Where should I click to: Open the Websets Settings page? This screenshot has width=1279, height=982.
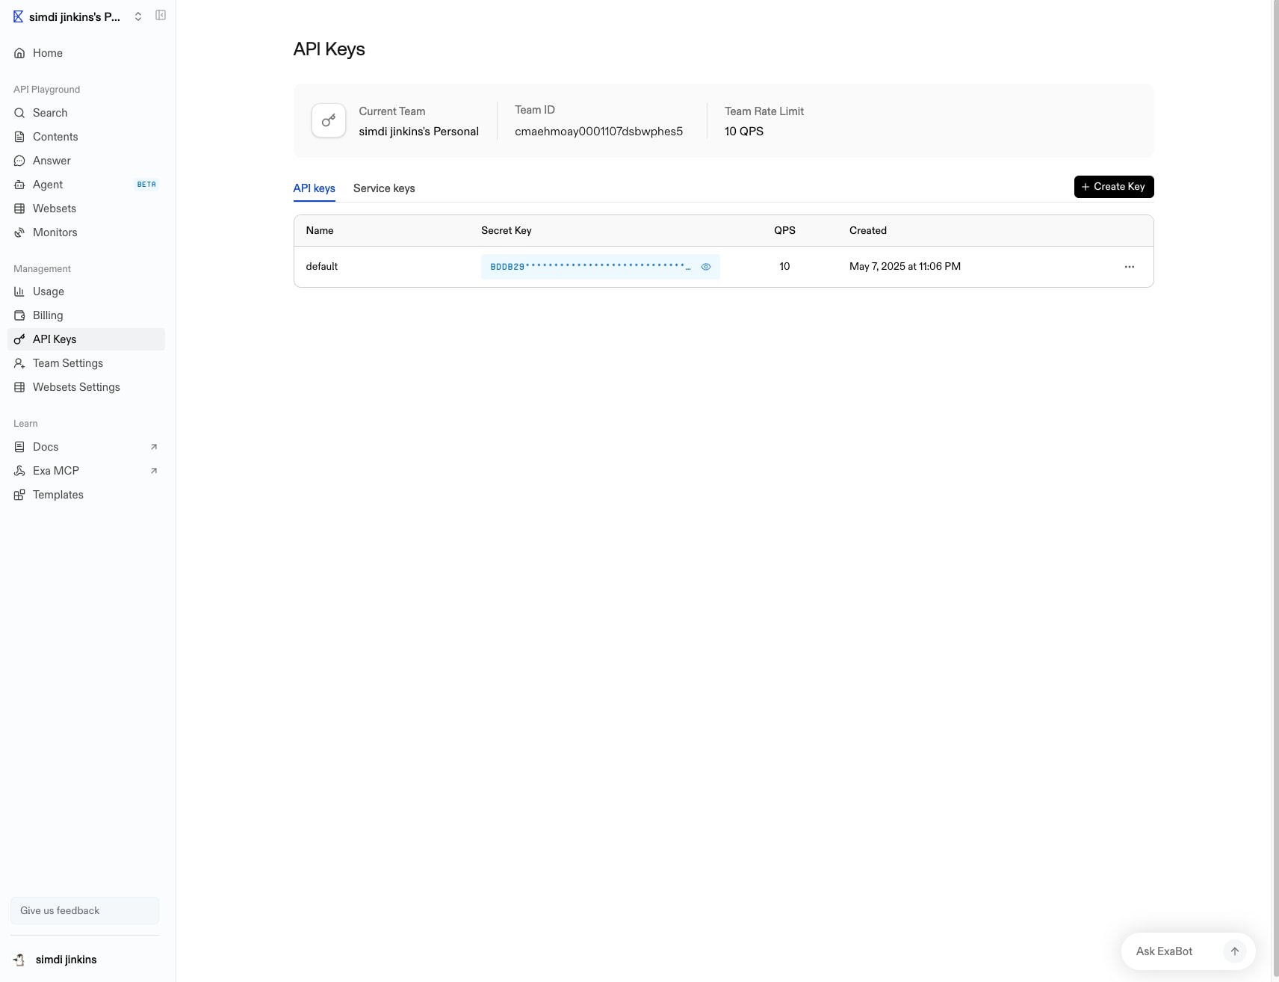click(86, 387)
